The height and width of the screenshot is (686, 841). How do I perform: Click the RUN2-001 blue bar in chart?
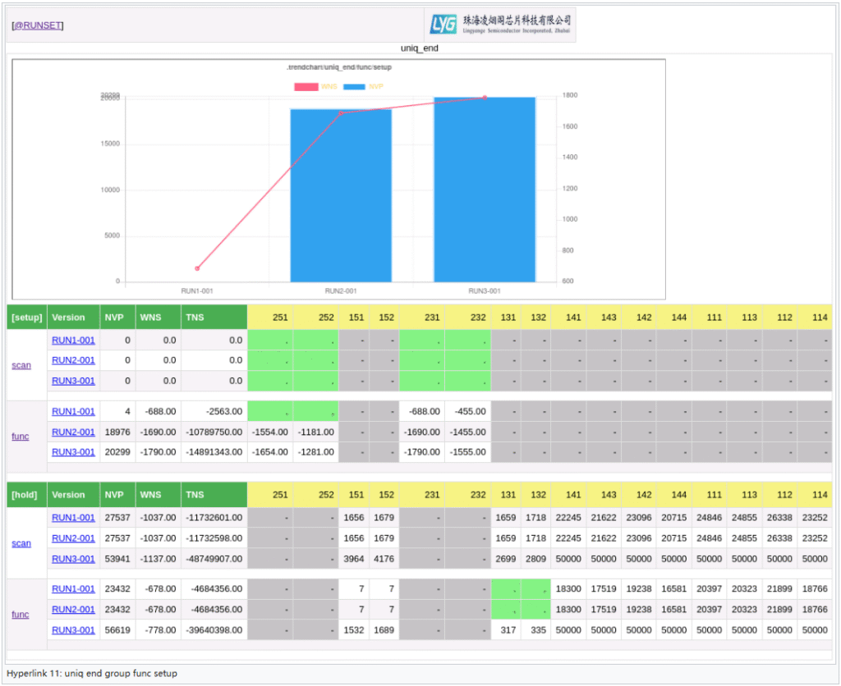(341, 195)
